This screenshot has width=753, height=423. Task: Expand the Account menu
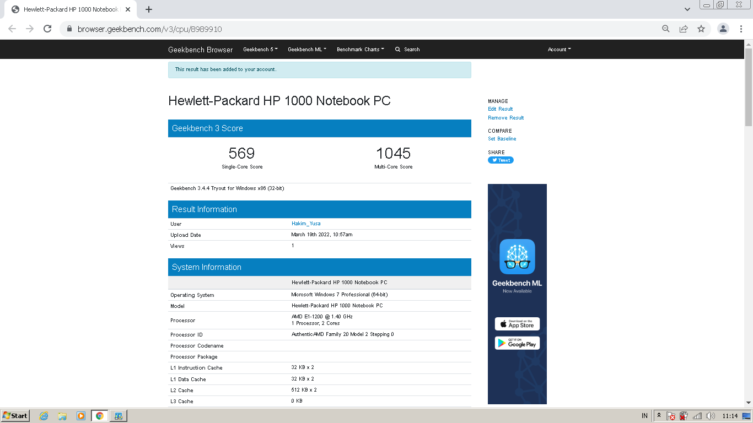pyautogui.click(x=560, y=50)
